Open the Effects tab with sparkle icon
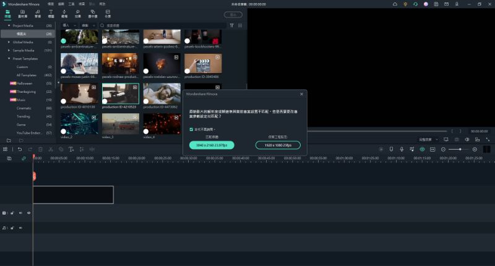 click(78, 14)
